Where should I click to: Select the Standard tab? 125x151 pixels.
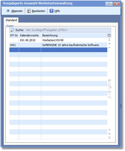point(11,20)
